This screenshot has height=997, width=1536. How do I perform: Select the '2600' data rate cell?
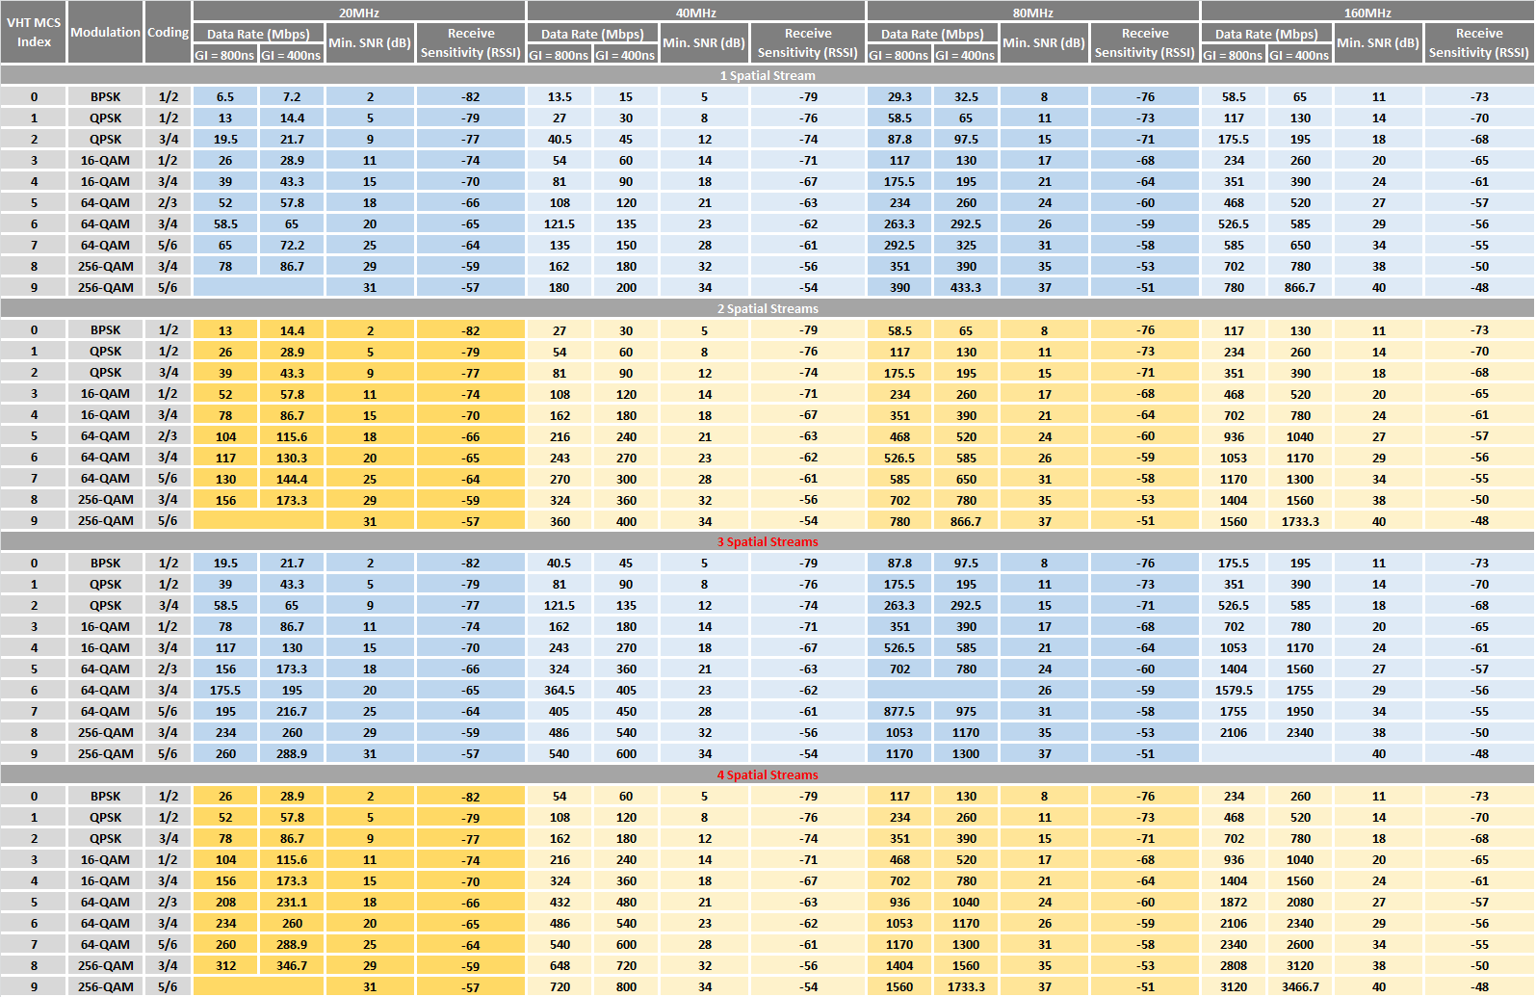[x=1300, y=945]
